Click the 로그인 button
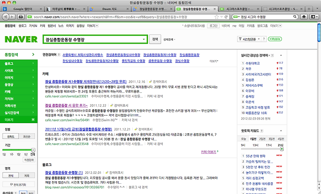Viewport: 321px width, 194px height. pyautogui.click(x=213, y=25)
